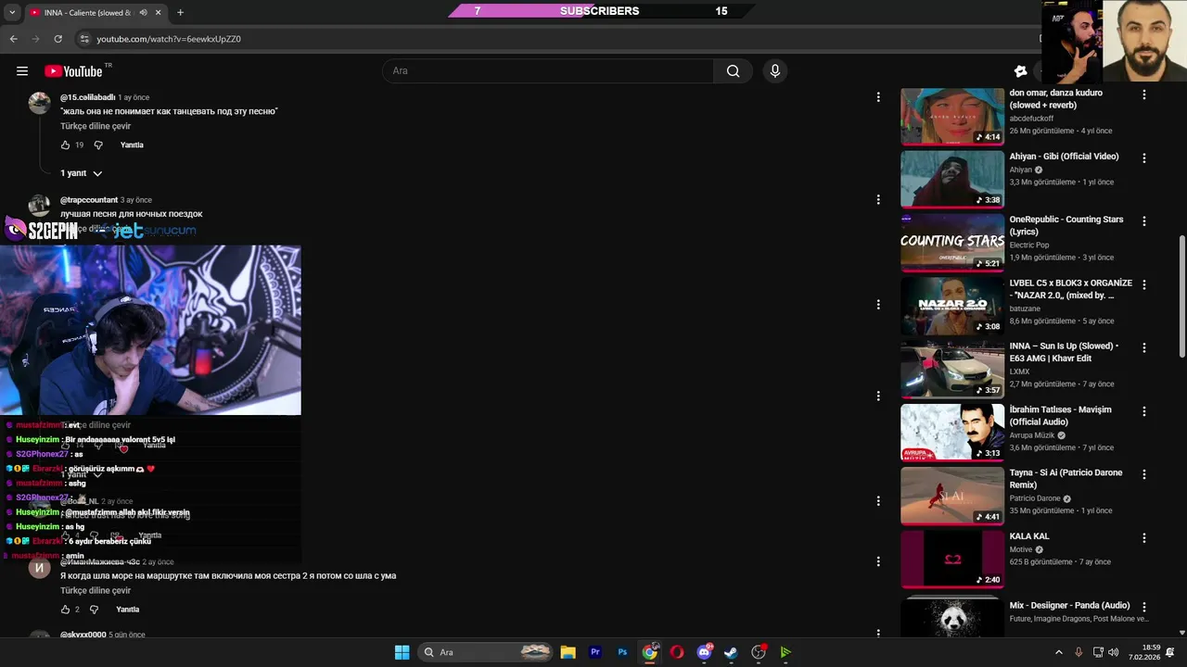This screenshot has height=667, width=1187.
Task: Open the danza kuduro video thumbnail
Action: pos(952,117)
